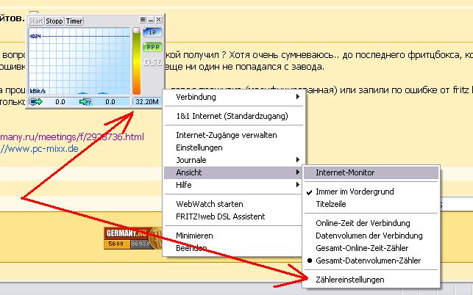Toggle the Titelzeile option
Viewport: 473px width, 295px height.
click(x=371, y=204)
